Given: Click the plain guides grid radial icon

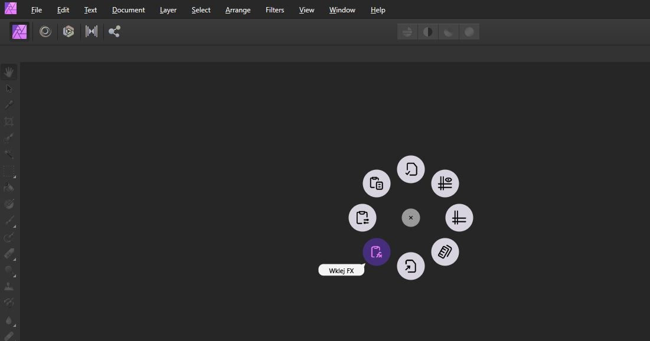Looking at the screenshot, I should pyautogui.click(x=459, y=218).
